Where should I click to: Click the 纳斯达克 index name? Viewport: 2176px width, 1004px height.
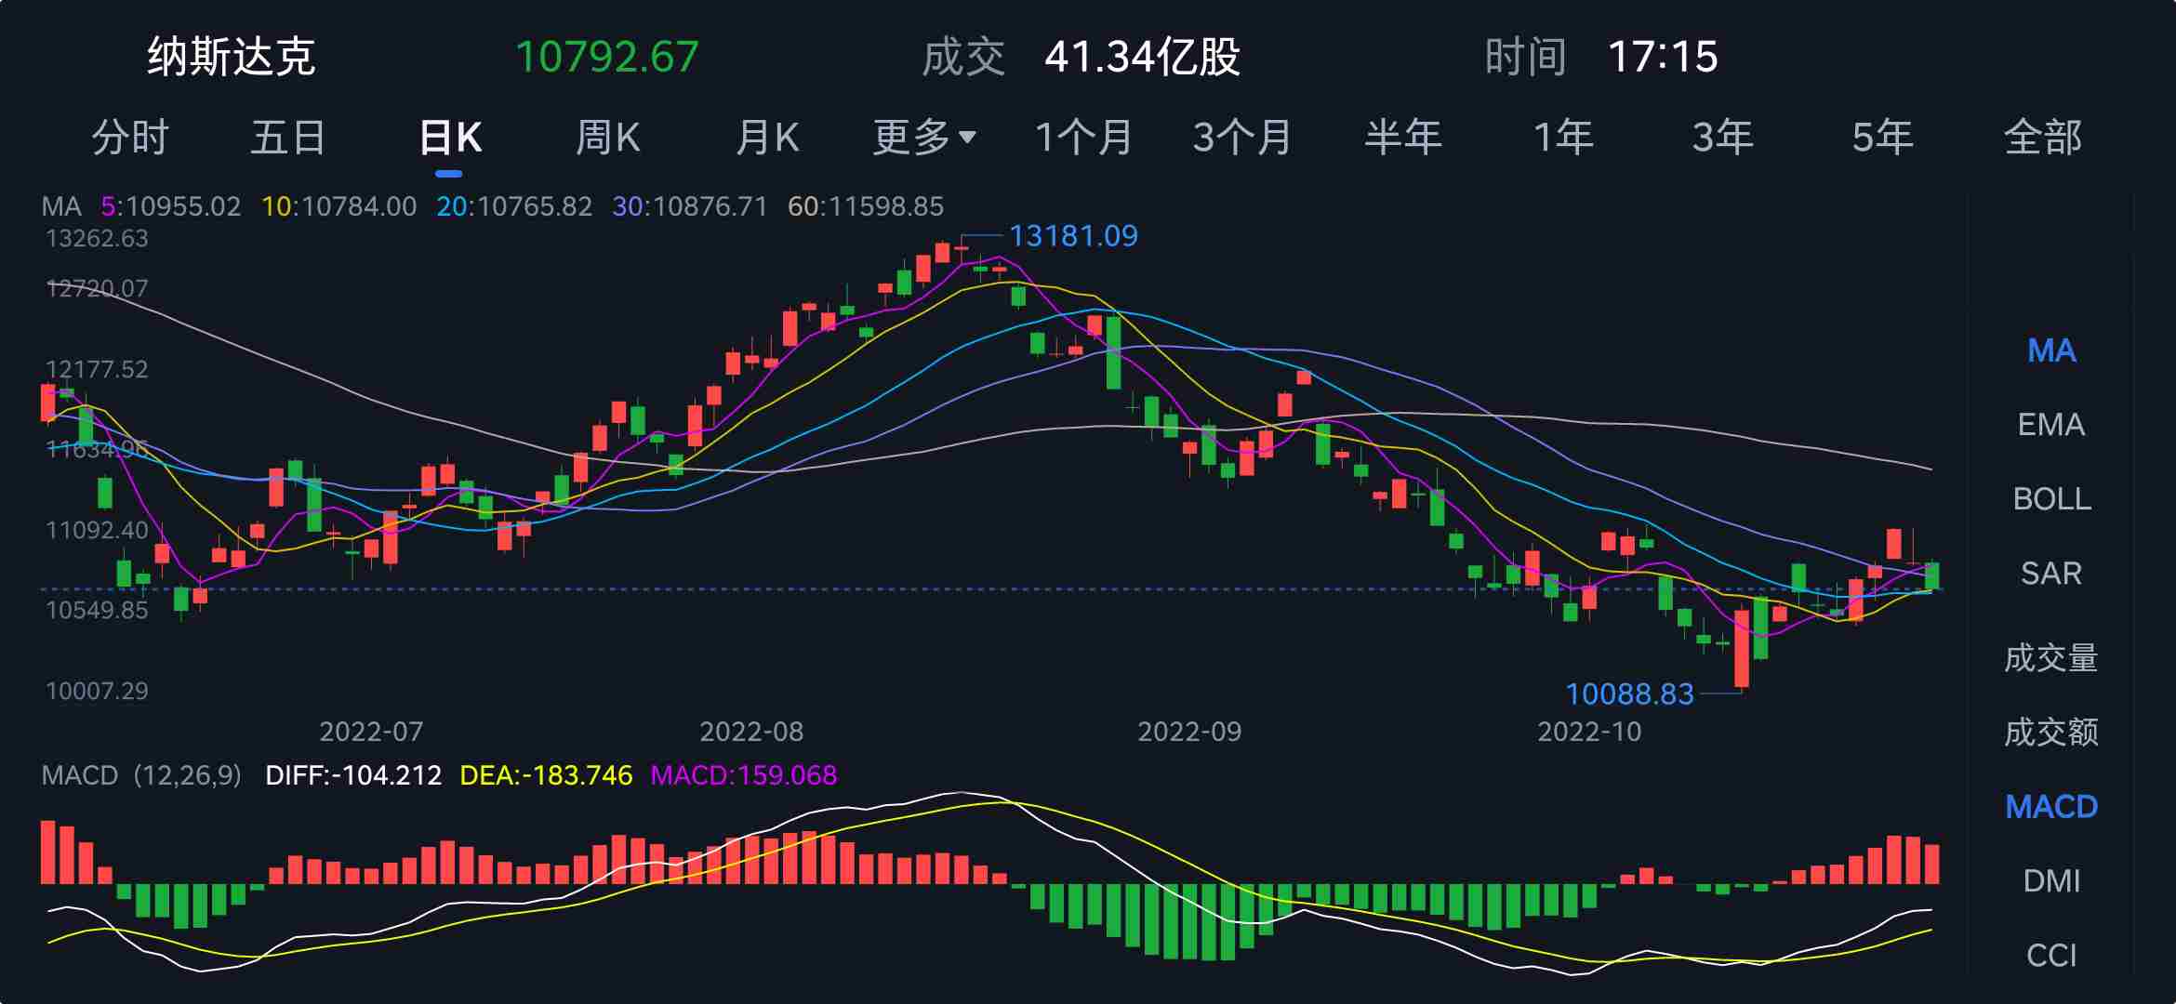click(x=232, y=57)
